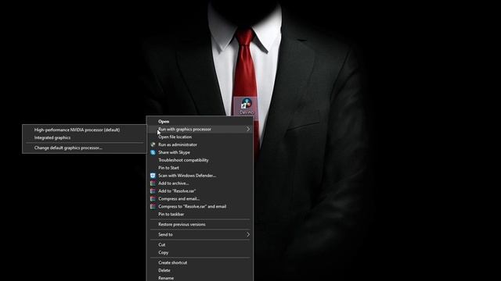Expand the Run with graphics processor submenu arrow

[248, 129]
